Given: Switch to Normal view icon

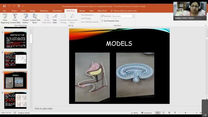Looking at the screenshot, I should point(158,113).
